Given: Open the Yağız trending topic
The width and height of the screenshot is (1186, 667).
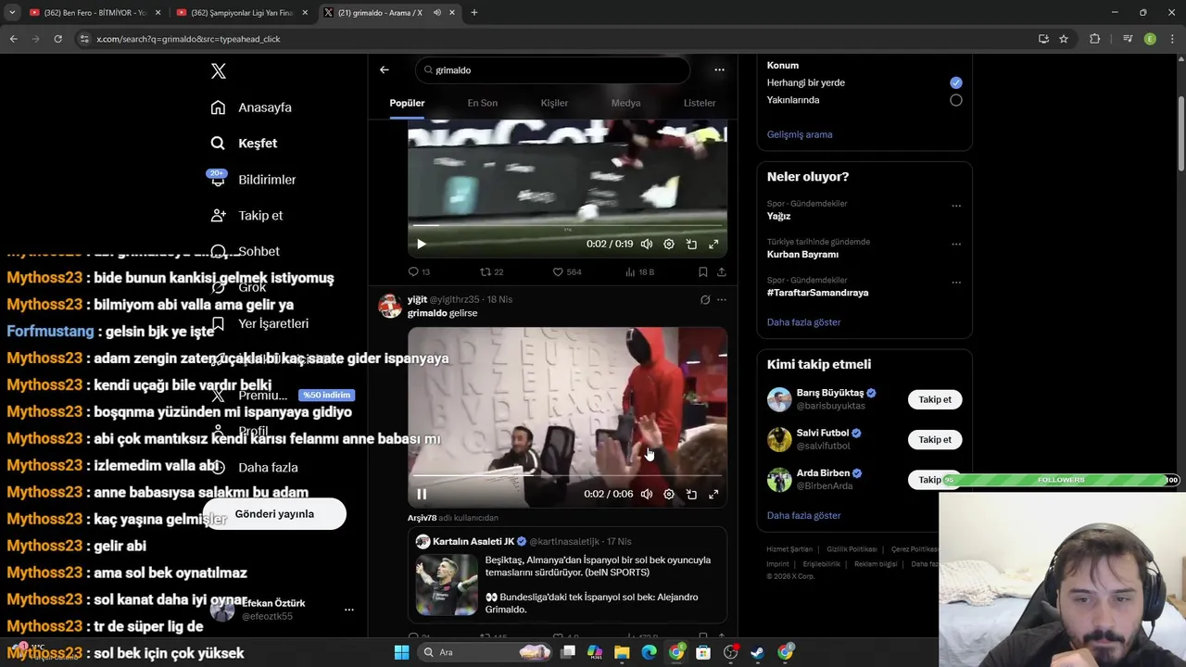Looking at the screenshot, I should (x=778, y=216).
